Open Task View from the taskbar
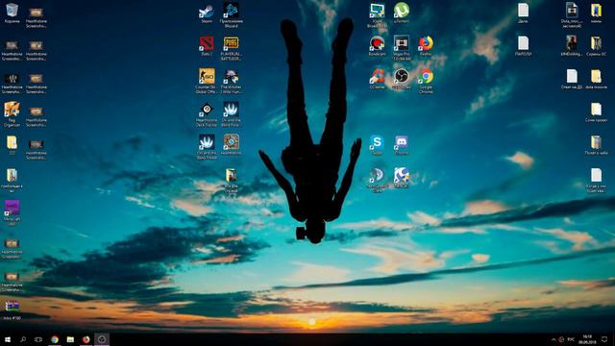This screenshot has width=615, height=346. click(x=38, y=339)
